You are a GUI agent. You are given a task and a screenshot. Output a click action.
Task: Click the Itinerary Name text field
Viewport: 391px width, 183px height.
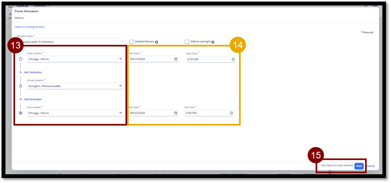(x=70, y=41)
